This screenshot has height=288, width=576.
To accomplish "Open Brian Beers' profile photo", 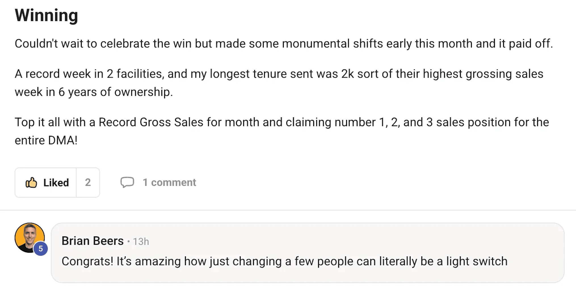I will tap(30, 238).
